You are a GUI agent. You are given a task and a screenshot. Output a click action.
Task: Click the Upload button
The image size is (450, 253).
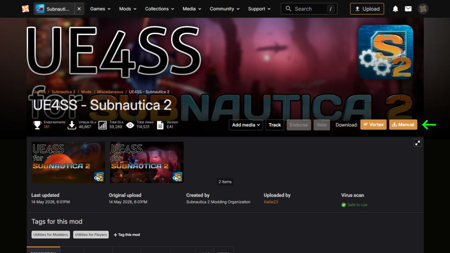click(x=367, y=9)
